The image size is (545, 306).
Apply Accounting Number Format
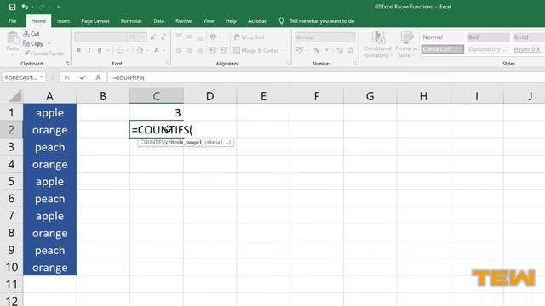(x=300, y=50)
